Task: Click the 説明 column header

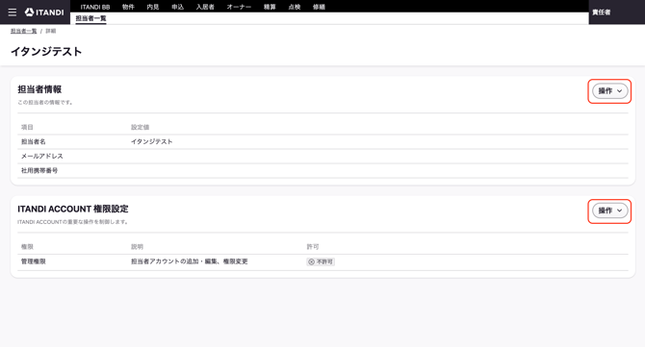Action: point(137,247)
